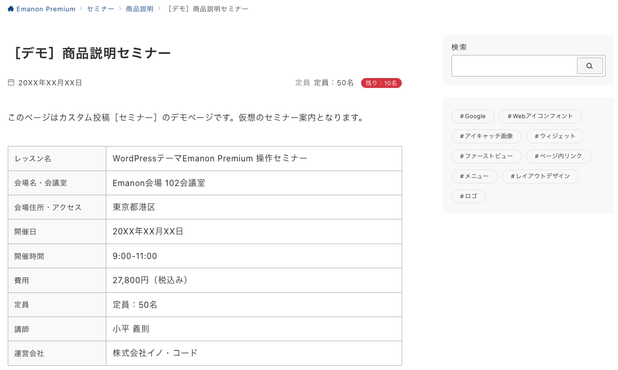
Task: Open the #Google tag
Action: coord(473,116)
